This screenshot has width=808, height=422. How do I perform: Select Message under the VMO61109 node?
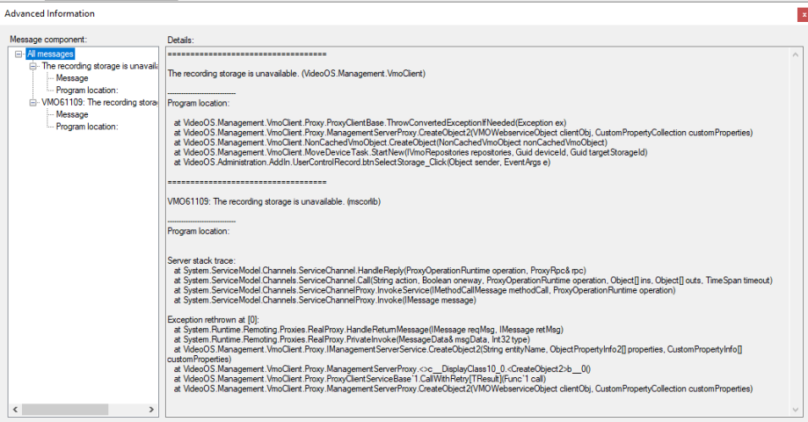click(72, 114)
